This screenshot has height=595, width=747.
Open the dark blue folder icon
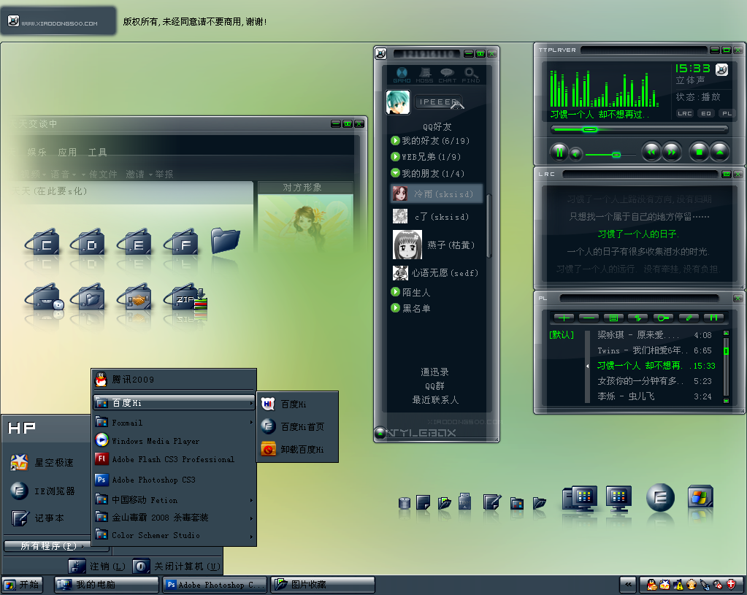[x=226, y=241]
